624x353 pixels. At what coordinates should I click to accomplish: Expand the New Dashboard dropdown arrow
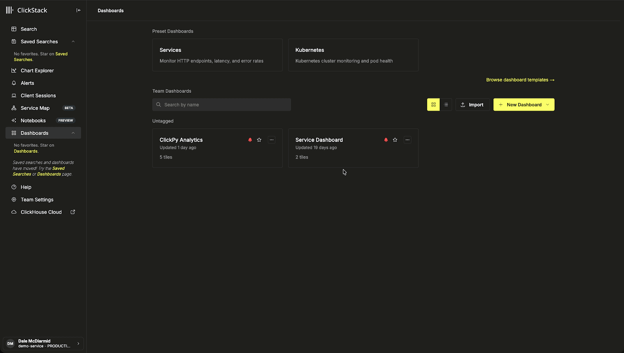pyautogui.click(x=548, y=105)
